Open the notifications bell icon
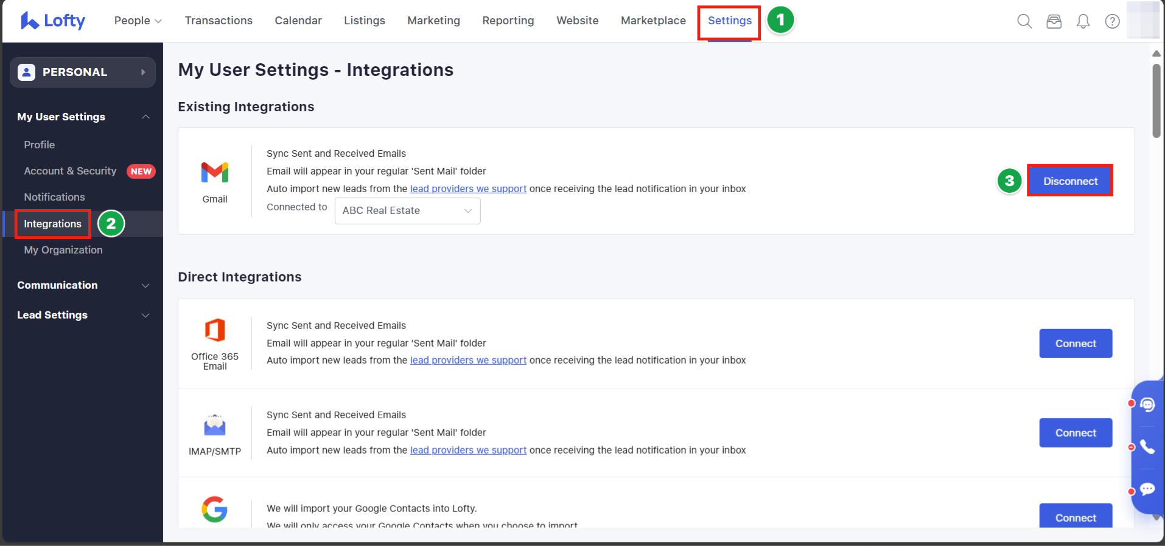 [1083, 21]
